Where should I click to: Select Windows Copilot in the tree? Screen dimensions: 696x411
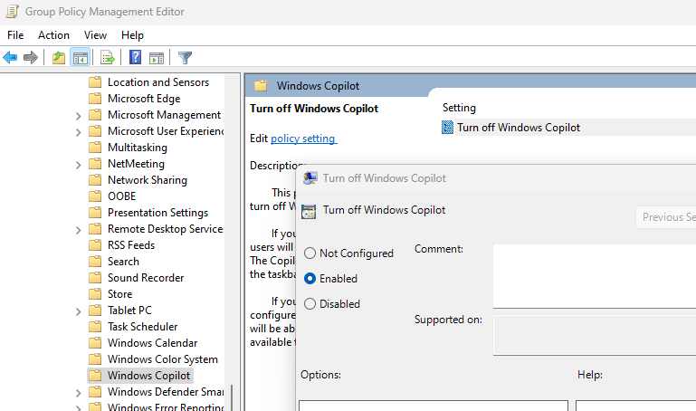click(148, 376)
